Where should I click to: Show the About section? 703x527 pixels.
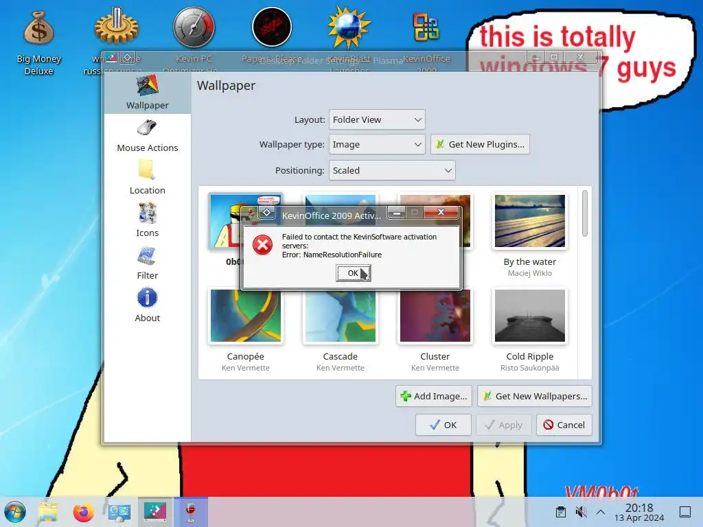tap(148, 305)
